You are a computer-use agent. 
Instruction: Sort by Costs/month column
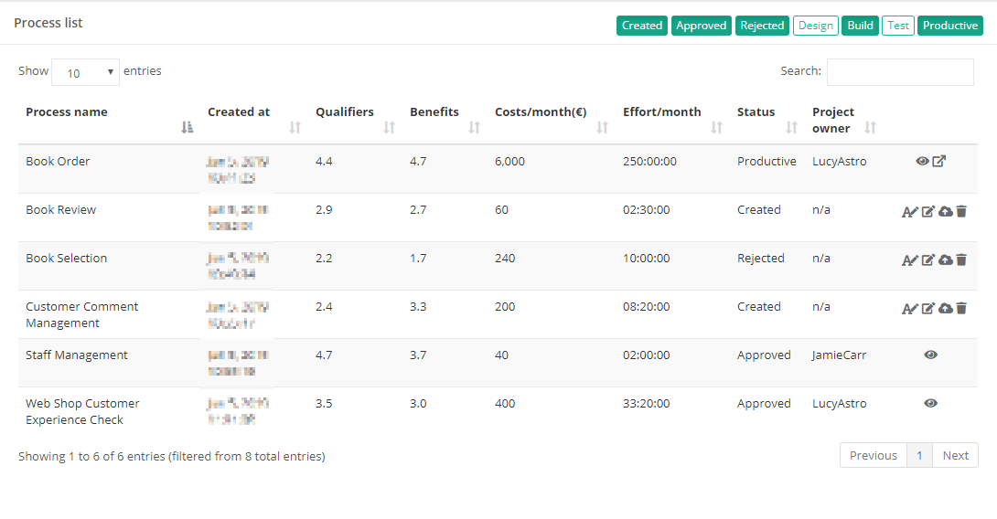coord(602,128)
